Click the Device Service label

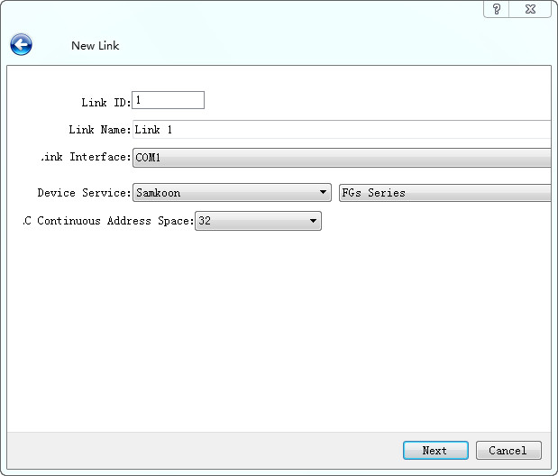click(85, 193)
